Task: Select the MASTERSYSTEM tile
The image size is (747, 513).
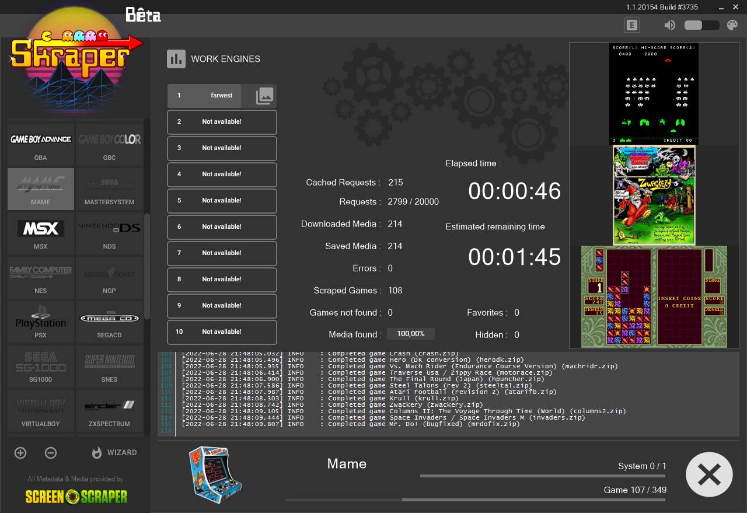Action: pos(110,189)
